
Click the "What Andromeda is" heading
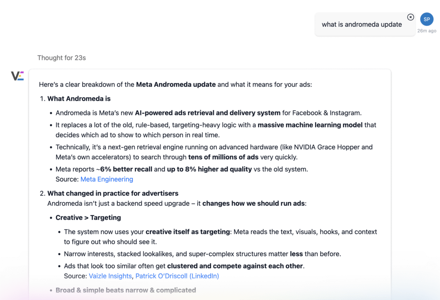pos(79,99)
